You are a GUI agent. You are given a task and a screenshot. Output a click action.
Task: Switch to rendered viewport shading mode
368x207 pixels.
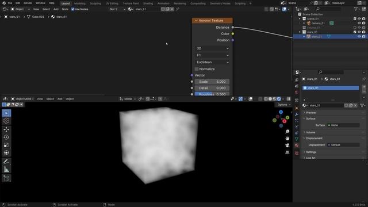279,99
